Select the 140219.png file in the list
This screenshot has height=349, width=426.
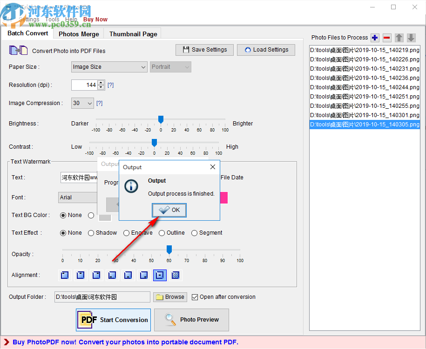click(x=364, y=50)
